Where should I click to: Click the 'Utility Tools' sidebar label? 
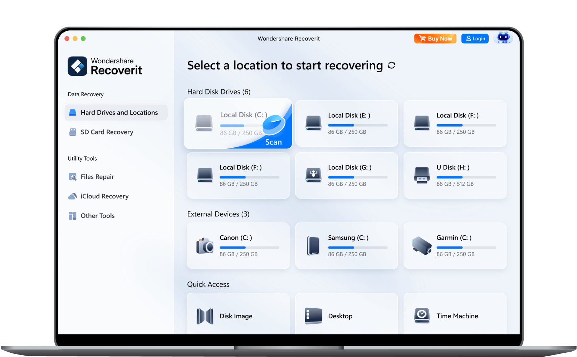[x=82, y=158]
